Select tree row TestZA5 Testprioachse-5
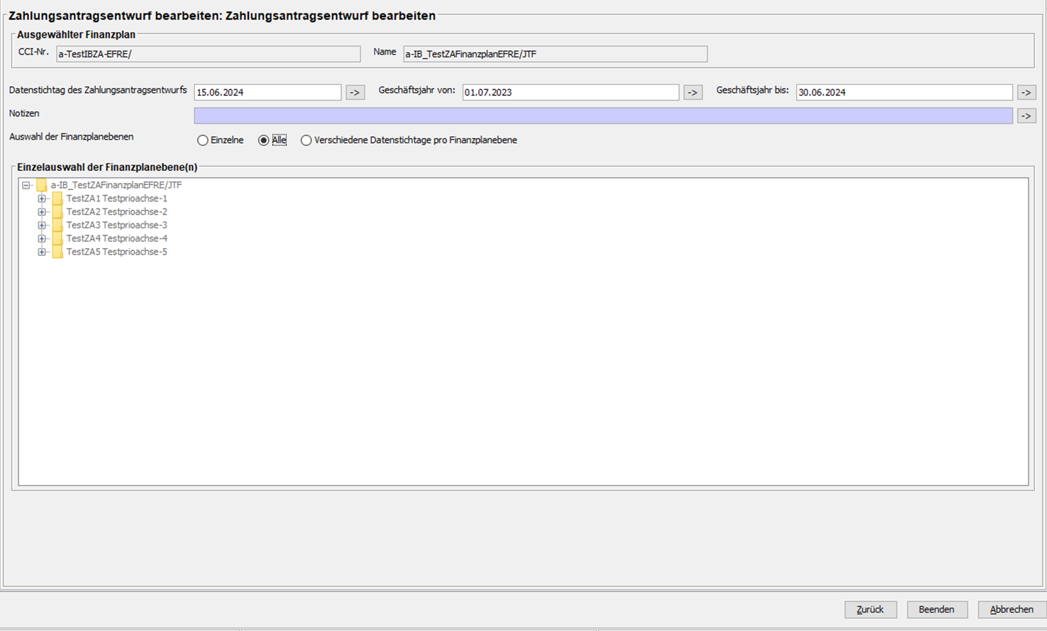Image resolution: width=1047 pixels, height=631 pixels. click(x=117, y=252)
